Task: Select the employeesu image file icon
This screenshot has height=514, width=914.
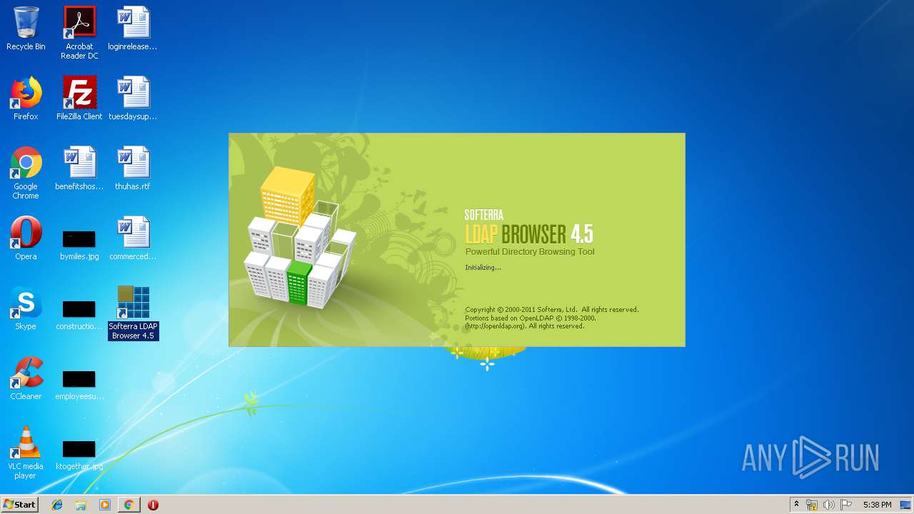Action: tap(79, 385)
